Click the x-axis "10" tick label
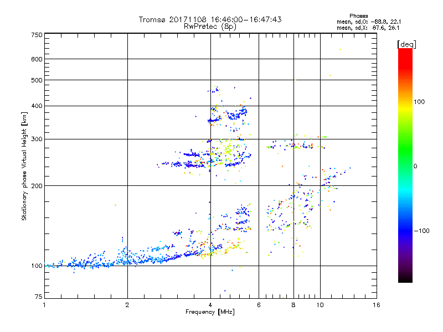443x332 pixels. [320, 305]
